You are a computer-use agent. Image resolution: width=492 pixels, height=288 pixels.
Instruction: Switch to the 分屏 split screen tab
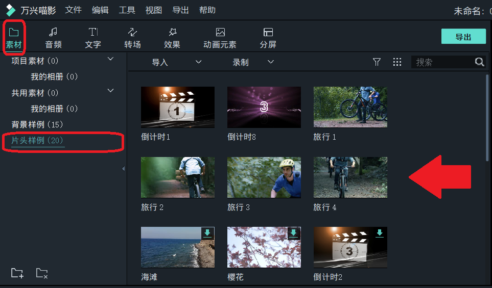pos(268,38)
